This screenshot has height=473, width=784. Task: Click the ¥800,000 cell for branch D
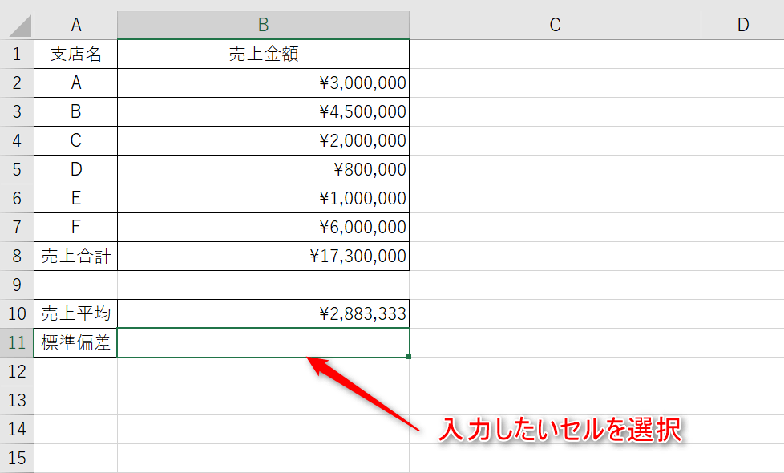263,169
